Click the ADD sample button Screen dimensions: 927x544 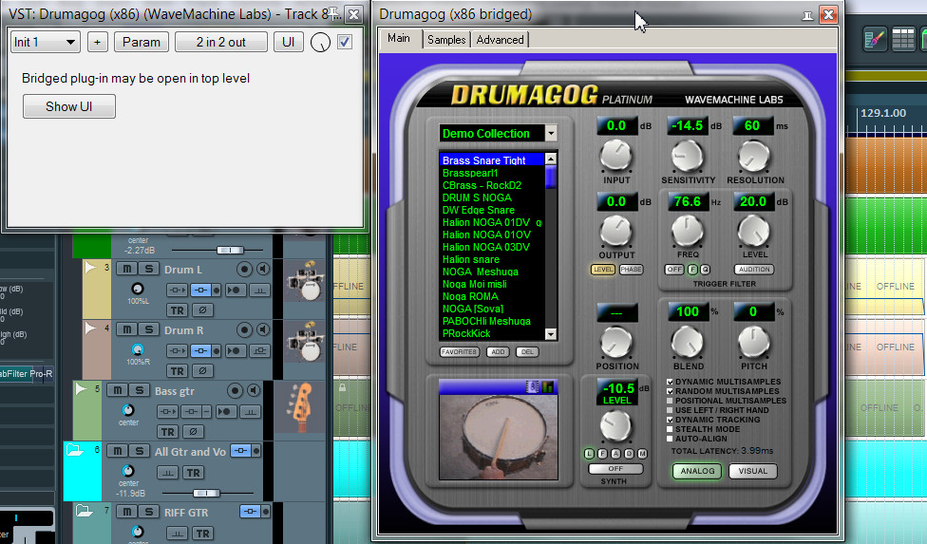click(x=498, y=352)
